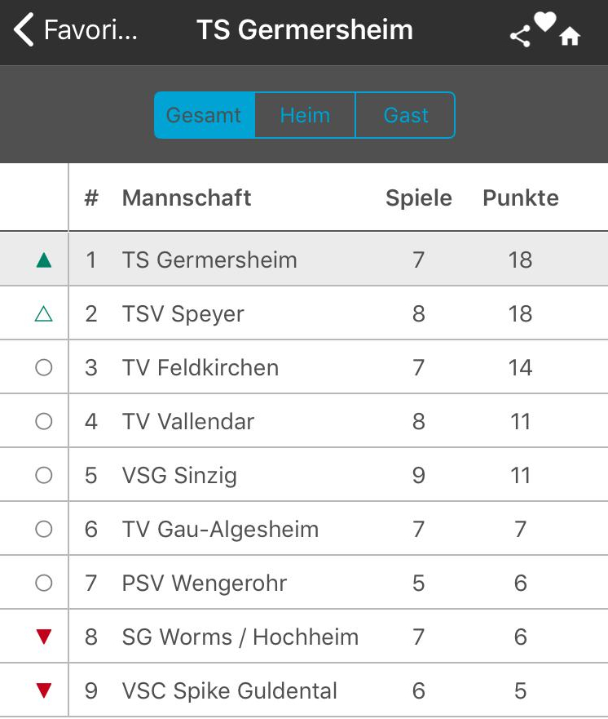Switch to the Heim tab
Viewport: 608px width, 719px height.
(305, 115)
